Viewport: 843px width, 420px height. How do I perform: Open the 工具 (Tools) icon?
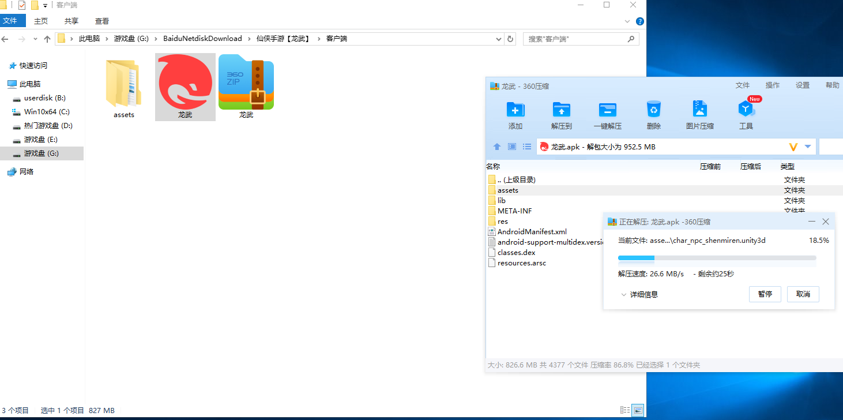(x=746, y=110)
